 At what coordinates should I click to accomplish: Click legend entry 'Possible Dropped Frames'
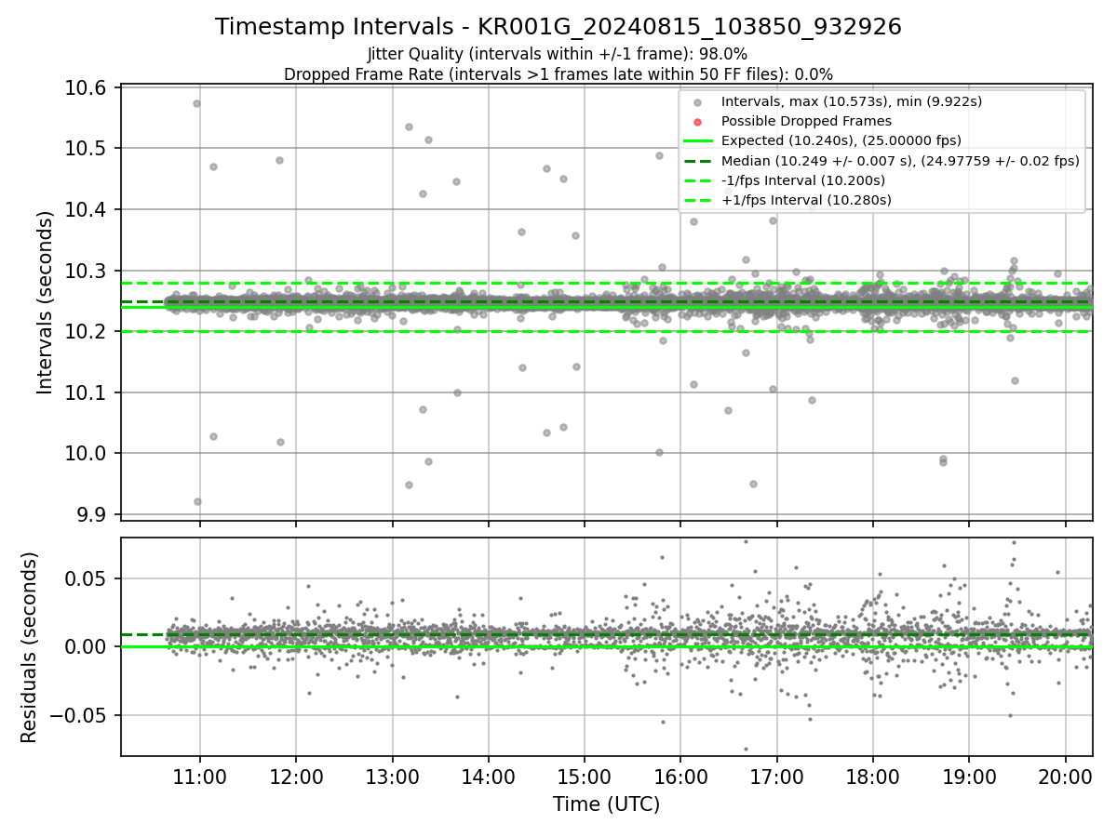click(x=806, y=121)
